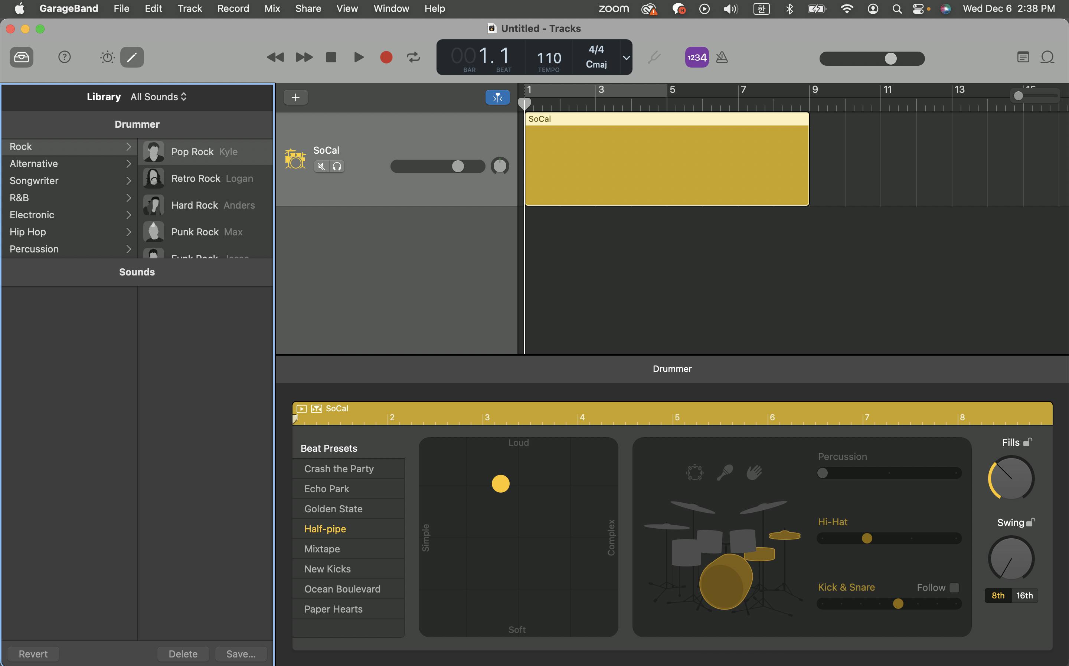This screenshot has height=666, width=1069.
Task: Click the Revert button
Action: click(33, 654)
